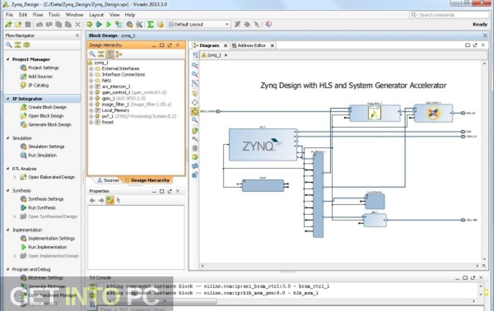Viewport: 494px width, 311px height.
Task: Click the diagram vertical scrollbar down arrow
Action: 485,259
